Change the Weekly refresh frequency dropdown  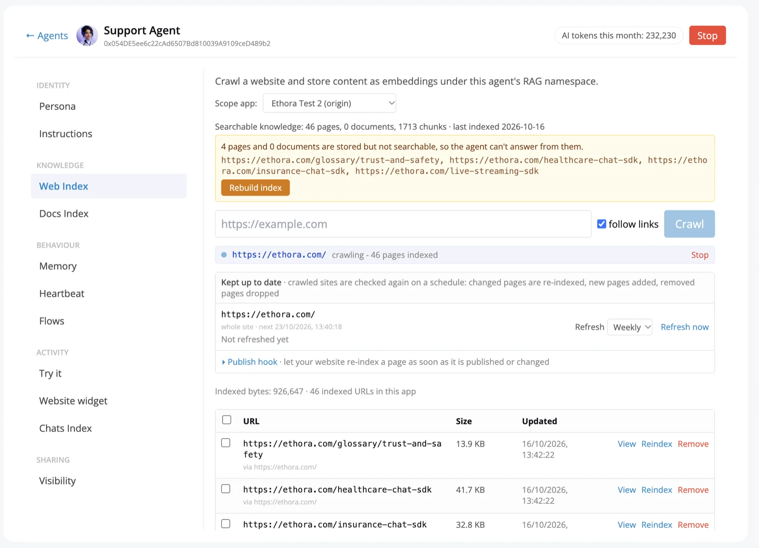click(x=630, y=327)
